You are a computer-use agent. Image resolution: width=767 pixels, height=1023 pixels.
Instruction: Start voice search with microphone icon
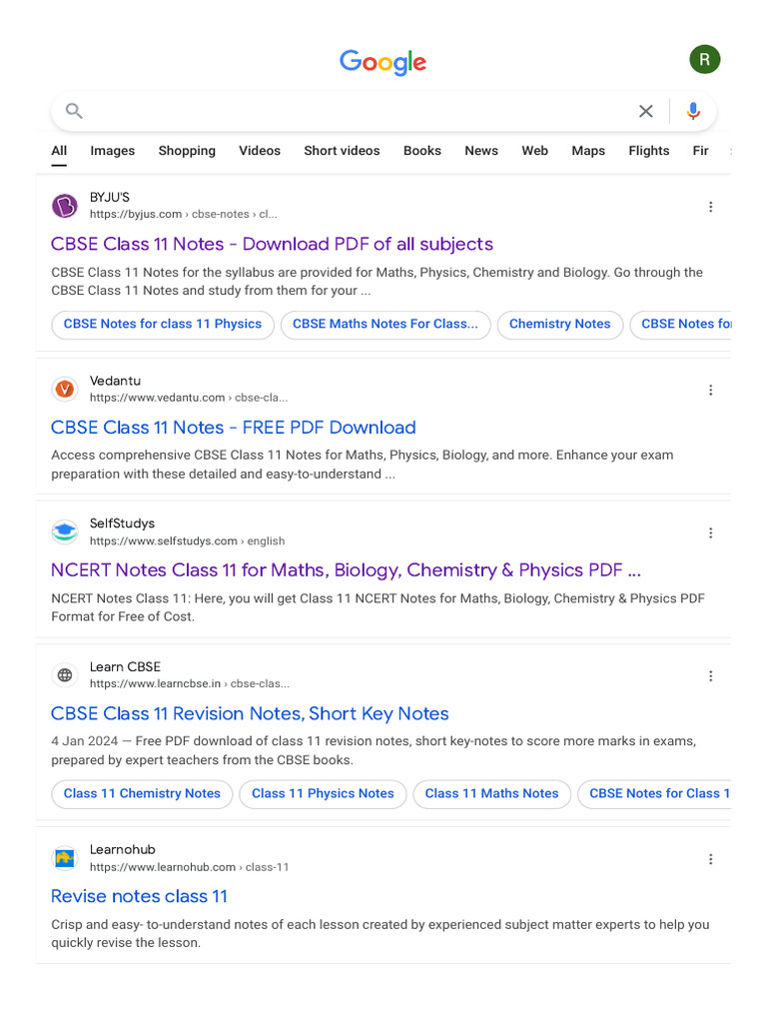[693, 111]
